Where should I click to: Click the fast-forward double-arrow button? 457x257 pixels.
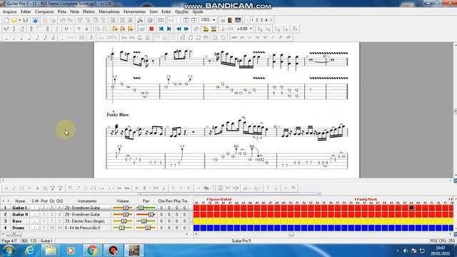coord(186,29)
